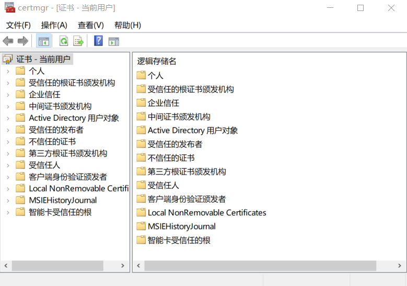
Task: Open the 文件(F) menu
Action: coord(18,25)
